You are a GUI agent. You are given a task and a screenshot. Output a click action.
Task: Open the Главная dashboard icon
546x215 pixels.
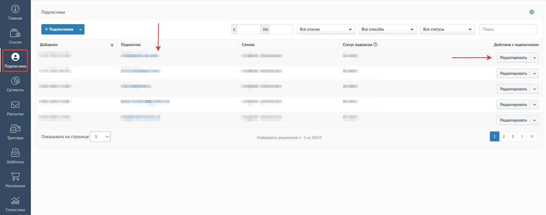(x=15, y=9)
